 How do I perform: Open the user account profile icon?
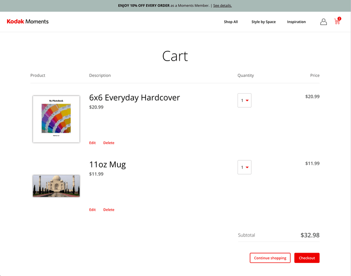[x=323, y=22]
